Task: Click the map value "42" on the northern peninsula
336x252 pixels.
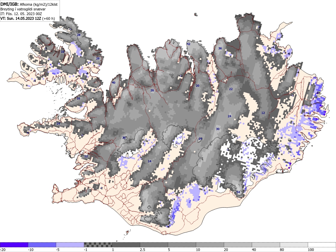Action: 188,44
